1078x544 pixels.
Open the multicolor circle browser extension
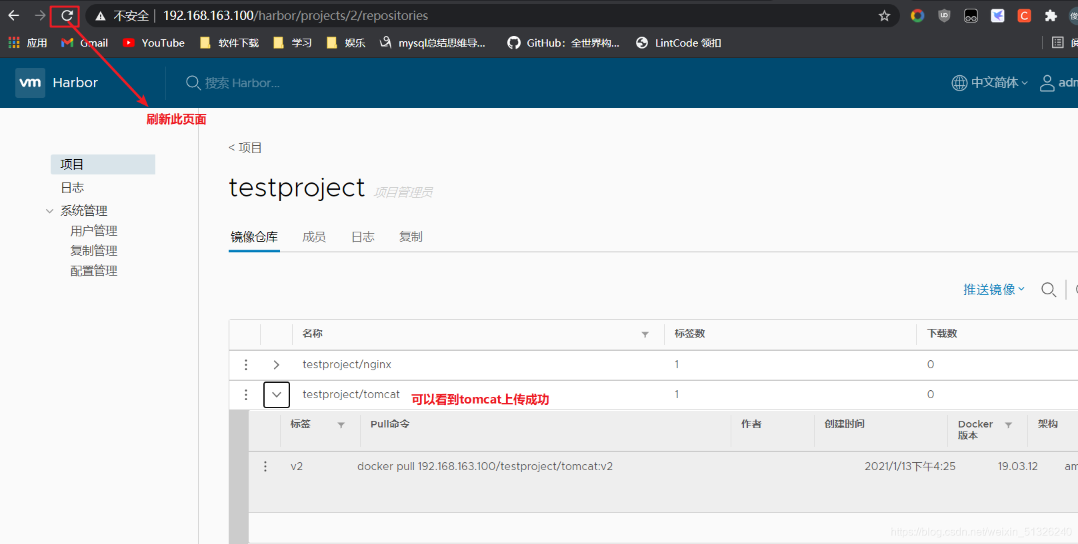917,16
